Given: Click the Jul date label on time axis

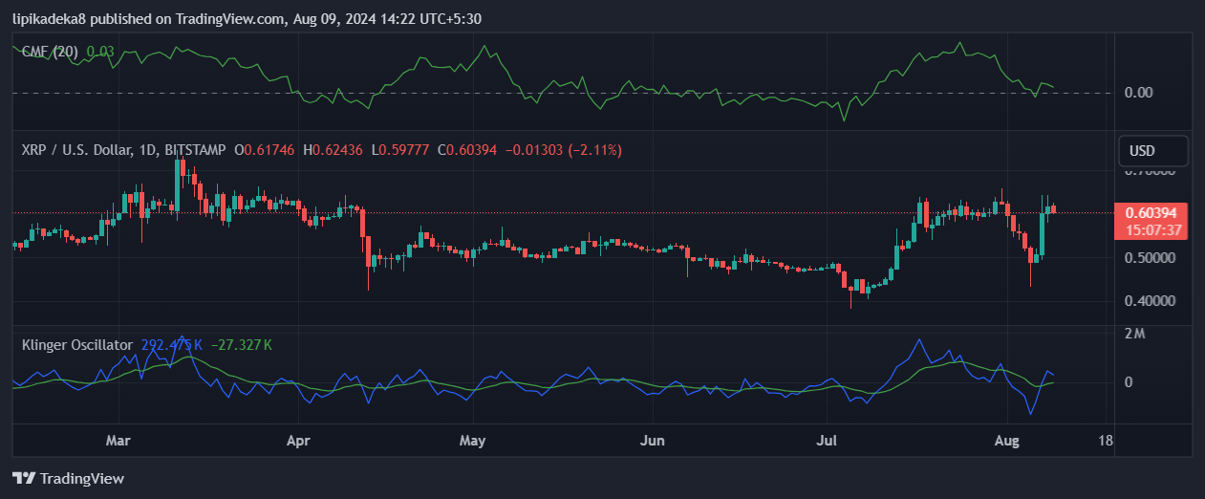Looking at the screenshot, I should click(x=827, y=442).
